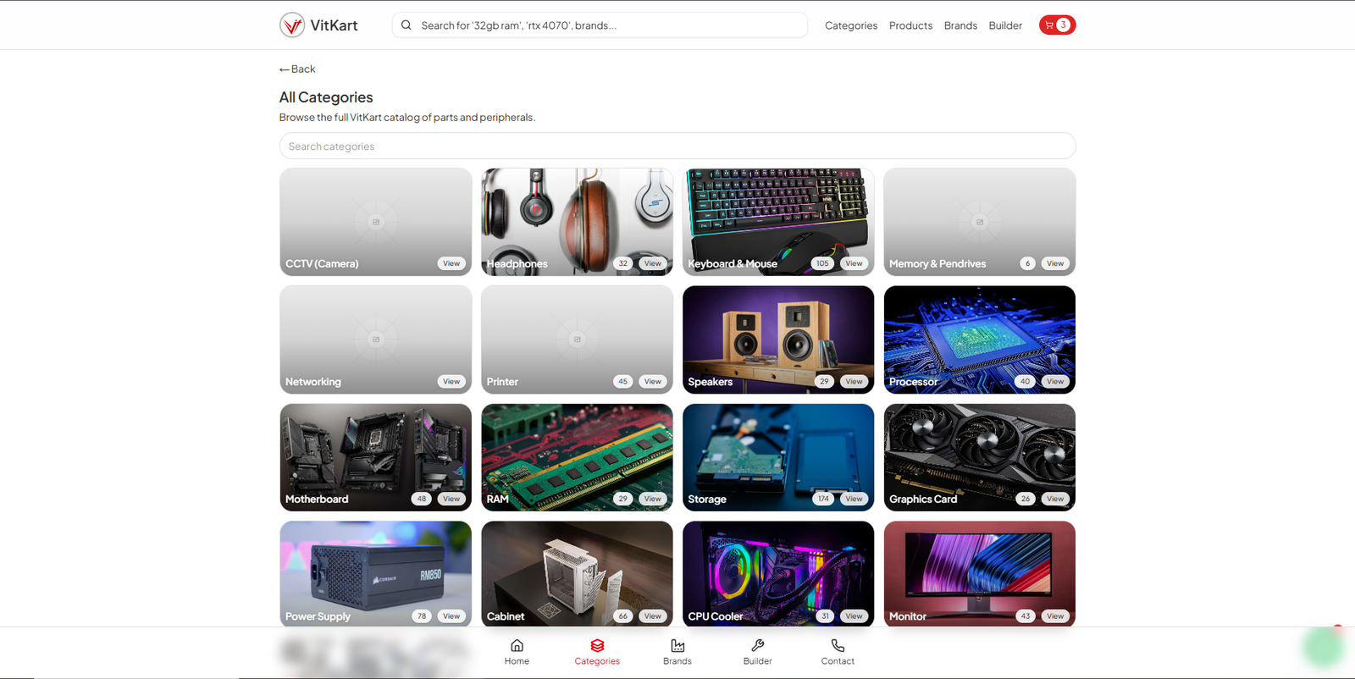Click View on the Networking card

point(451,382)
